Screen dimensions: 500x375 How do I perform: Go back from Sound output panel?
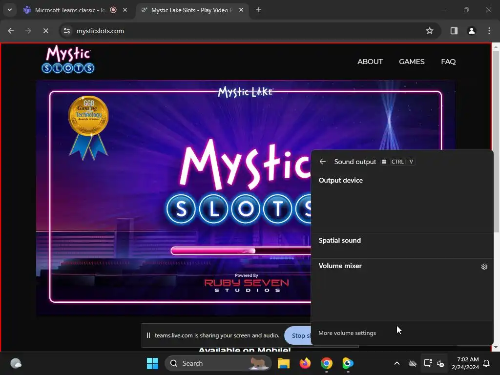pos(322,162)
